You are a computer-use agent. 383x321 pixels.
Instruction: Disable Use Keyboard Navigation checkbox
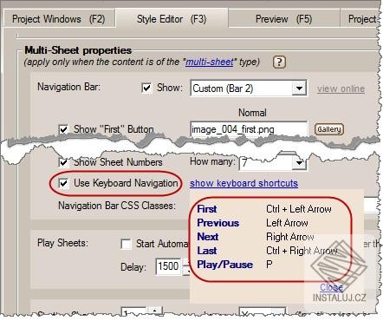click(x=63, y=183)
